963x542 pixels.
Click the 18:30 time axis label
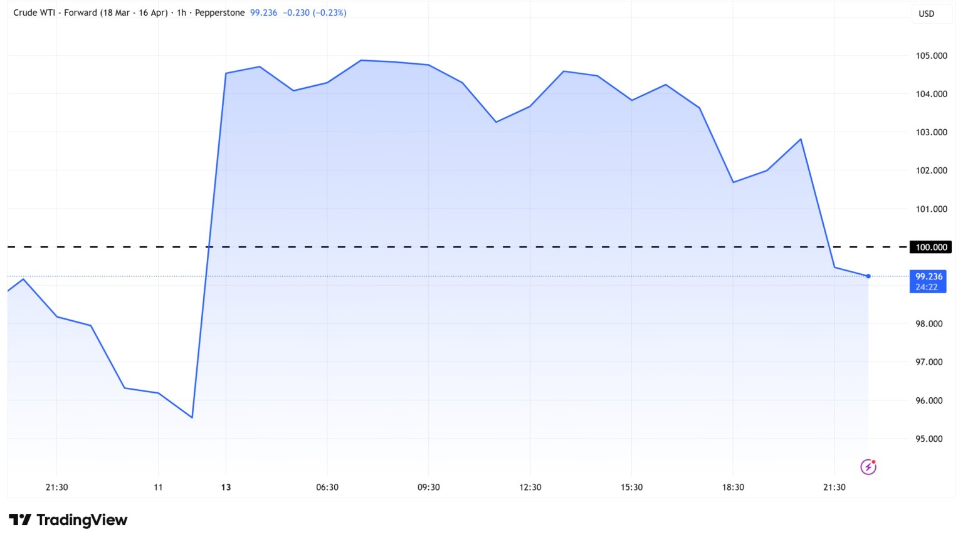coord(733,487)
